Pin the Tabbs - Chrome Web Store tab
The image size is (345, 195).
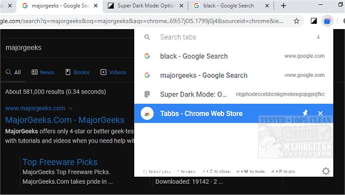(x=305, y=113)
